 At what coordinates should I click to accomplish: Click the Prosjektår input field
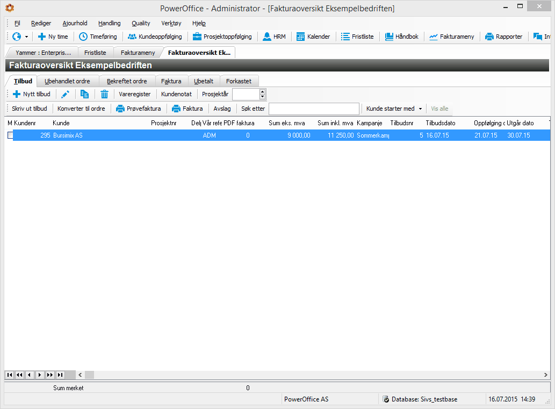(x=247, y=94)
